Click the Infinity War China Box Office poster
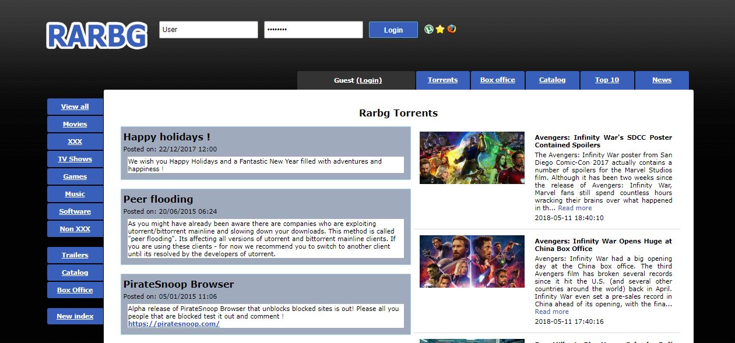 pos(472,261)
